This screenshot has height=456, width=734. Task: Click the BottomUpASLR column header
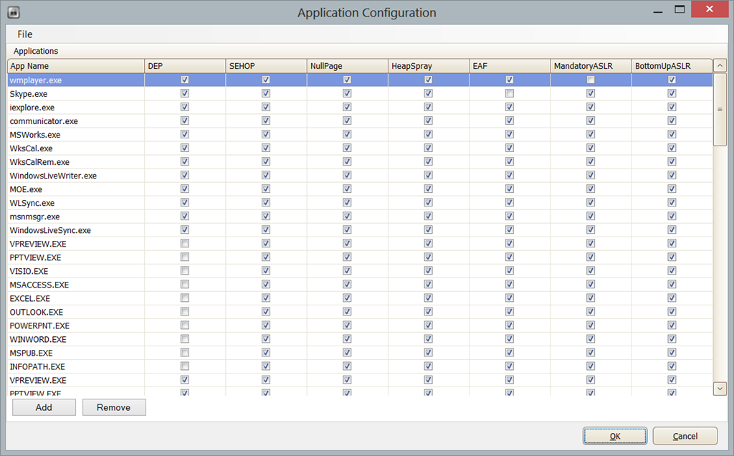(x=672, y=66)
